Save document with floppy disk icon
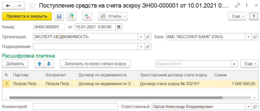The image size is (260, 111). [x=59, y=16]
